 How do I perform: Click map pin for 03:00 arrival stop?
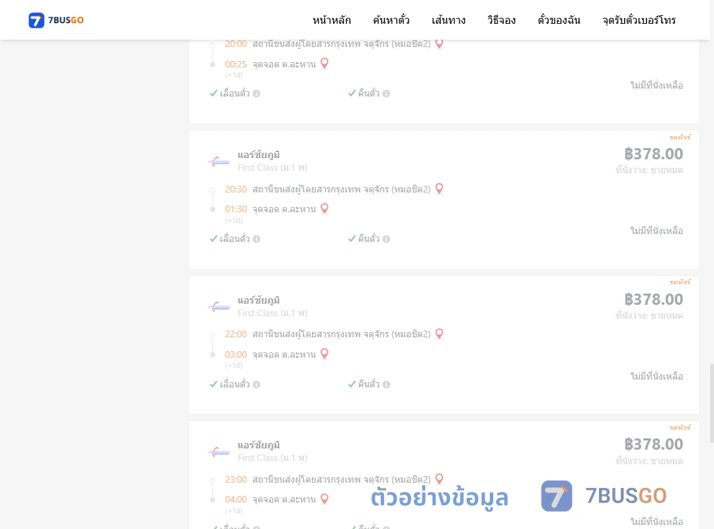[x=324, y=354]
